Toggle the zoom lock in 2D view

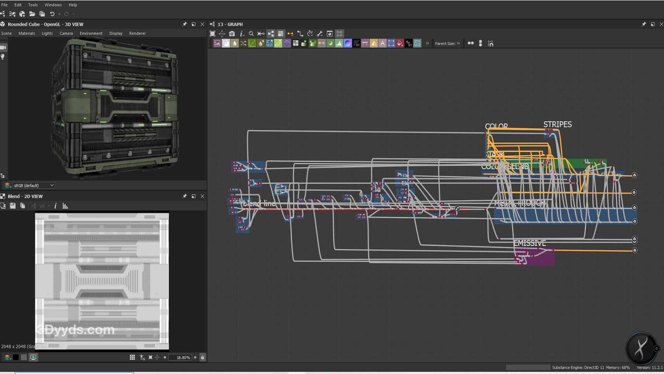[x=203, y=357]
